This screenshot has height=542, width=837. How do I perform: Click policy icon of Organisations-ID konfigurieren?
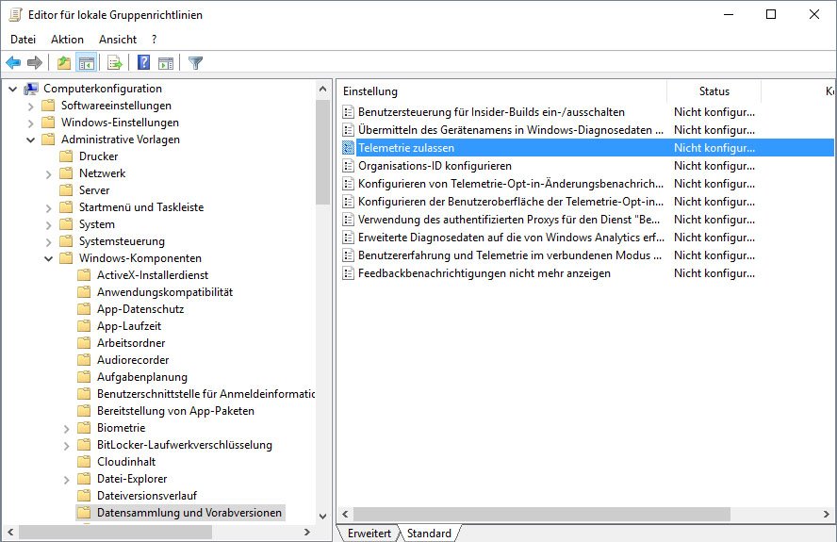(348, 166)
